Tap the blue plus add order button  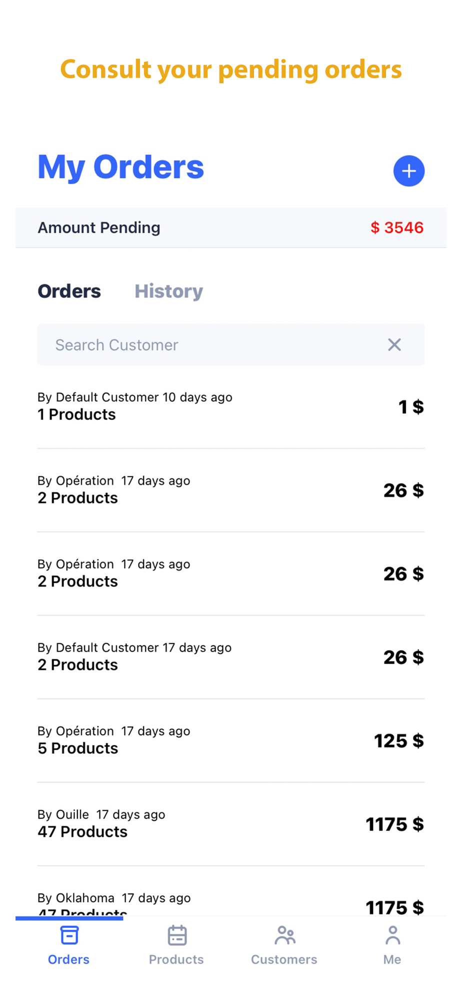(408, 171)
